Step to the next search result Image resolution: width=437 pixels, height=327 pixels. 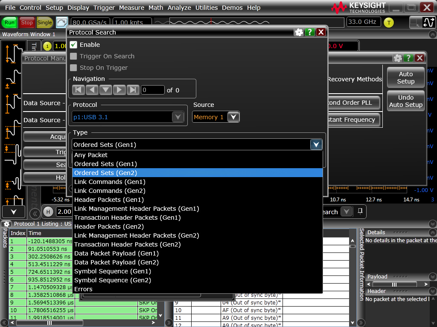coord(119,90)
